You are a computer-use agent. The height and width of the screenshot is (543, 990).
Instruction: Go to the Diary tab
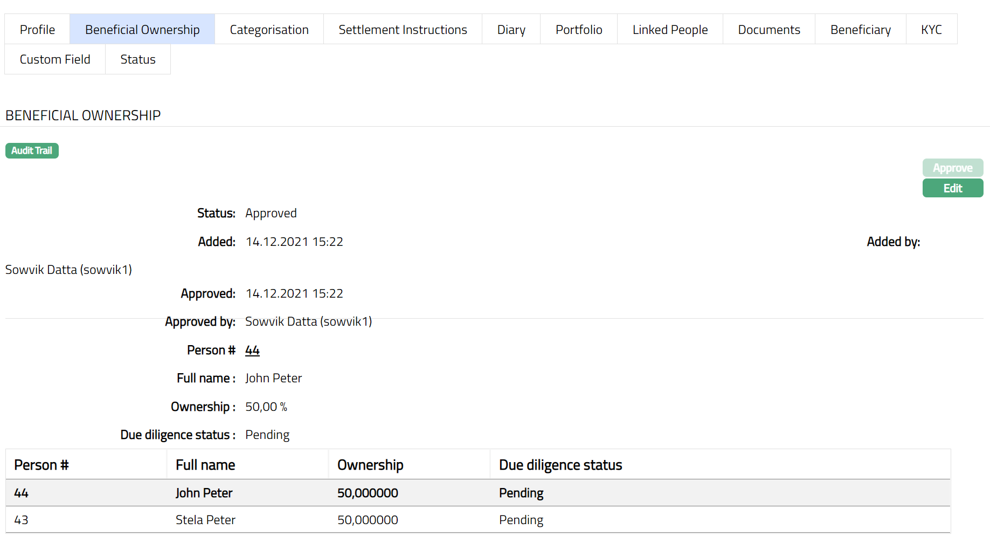[x=511, y=30]
